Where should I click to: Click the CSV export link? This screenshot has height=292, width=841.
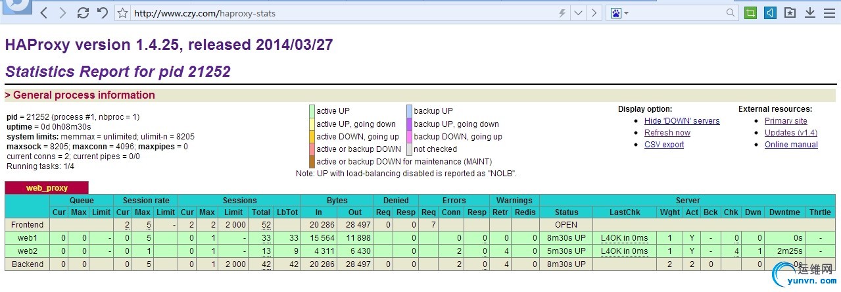click(x=664, y=145)
